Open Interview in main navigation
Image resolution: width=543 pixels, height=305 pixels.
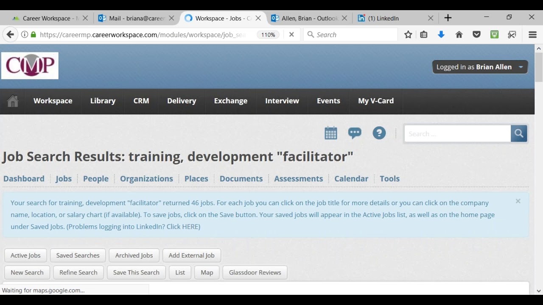[x=282, y=101]
